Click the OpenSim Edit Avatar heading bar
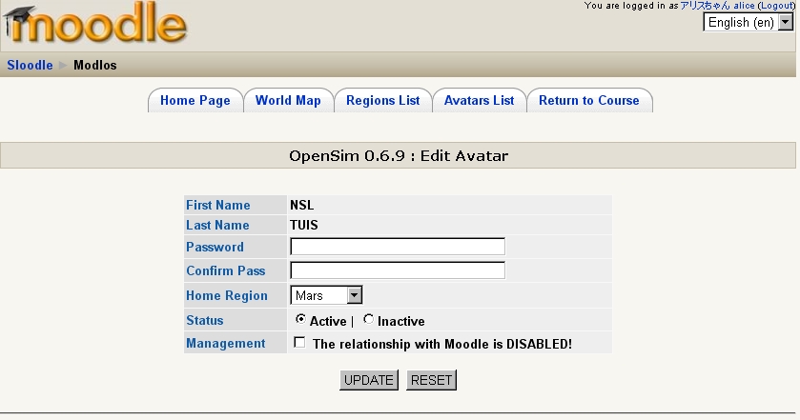The height and width of the screenshot is (420, 800). 400,155
